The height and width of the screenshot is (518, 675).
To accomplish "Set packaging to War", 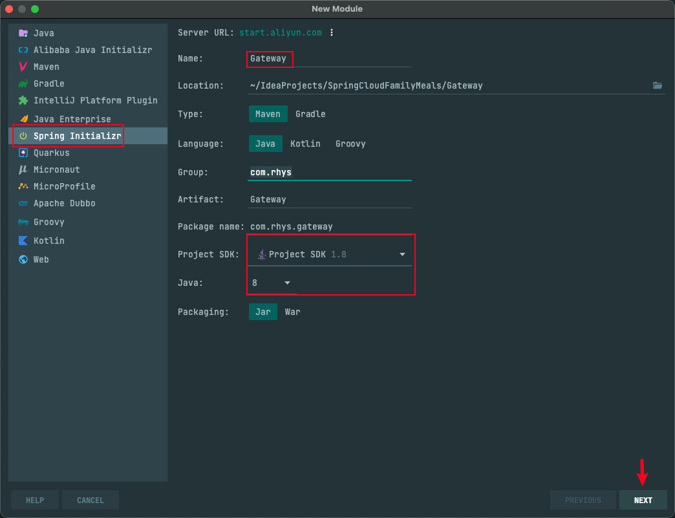I will click(293, 312).
